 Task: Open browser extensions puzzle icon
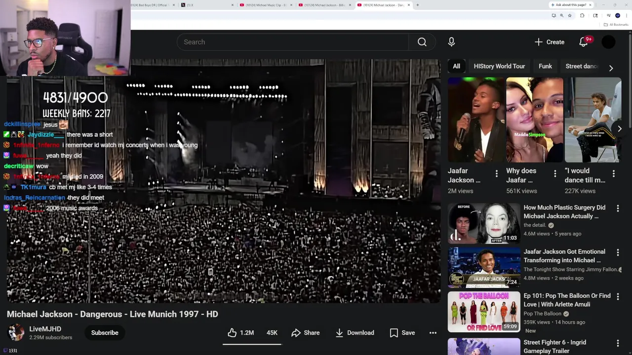coord(582,15)
